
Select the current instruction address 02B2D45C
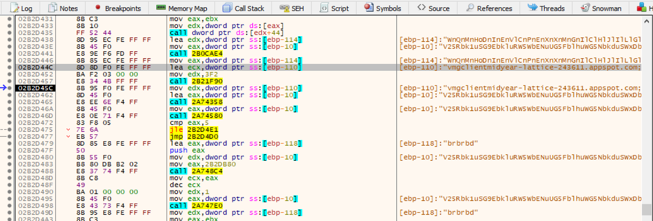(36, 88)
